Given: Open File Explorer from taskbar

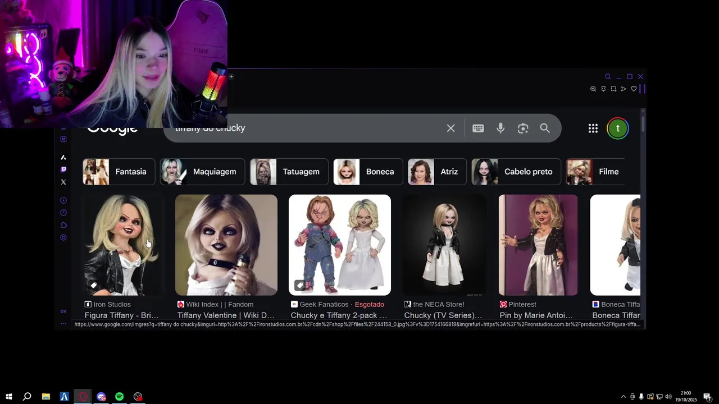Looking at the screenshot, I should [46, 397].
